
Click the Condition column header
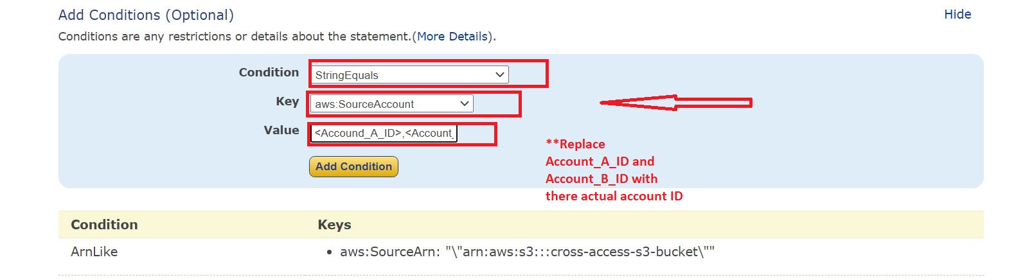[x=104, y=225]
